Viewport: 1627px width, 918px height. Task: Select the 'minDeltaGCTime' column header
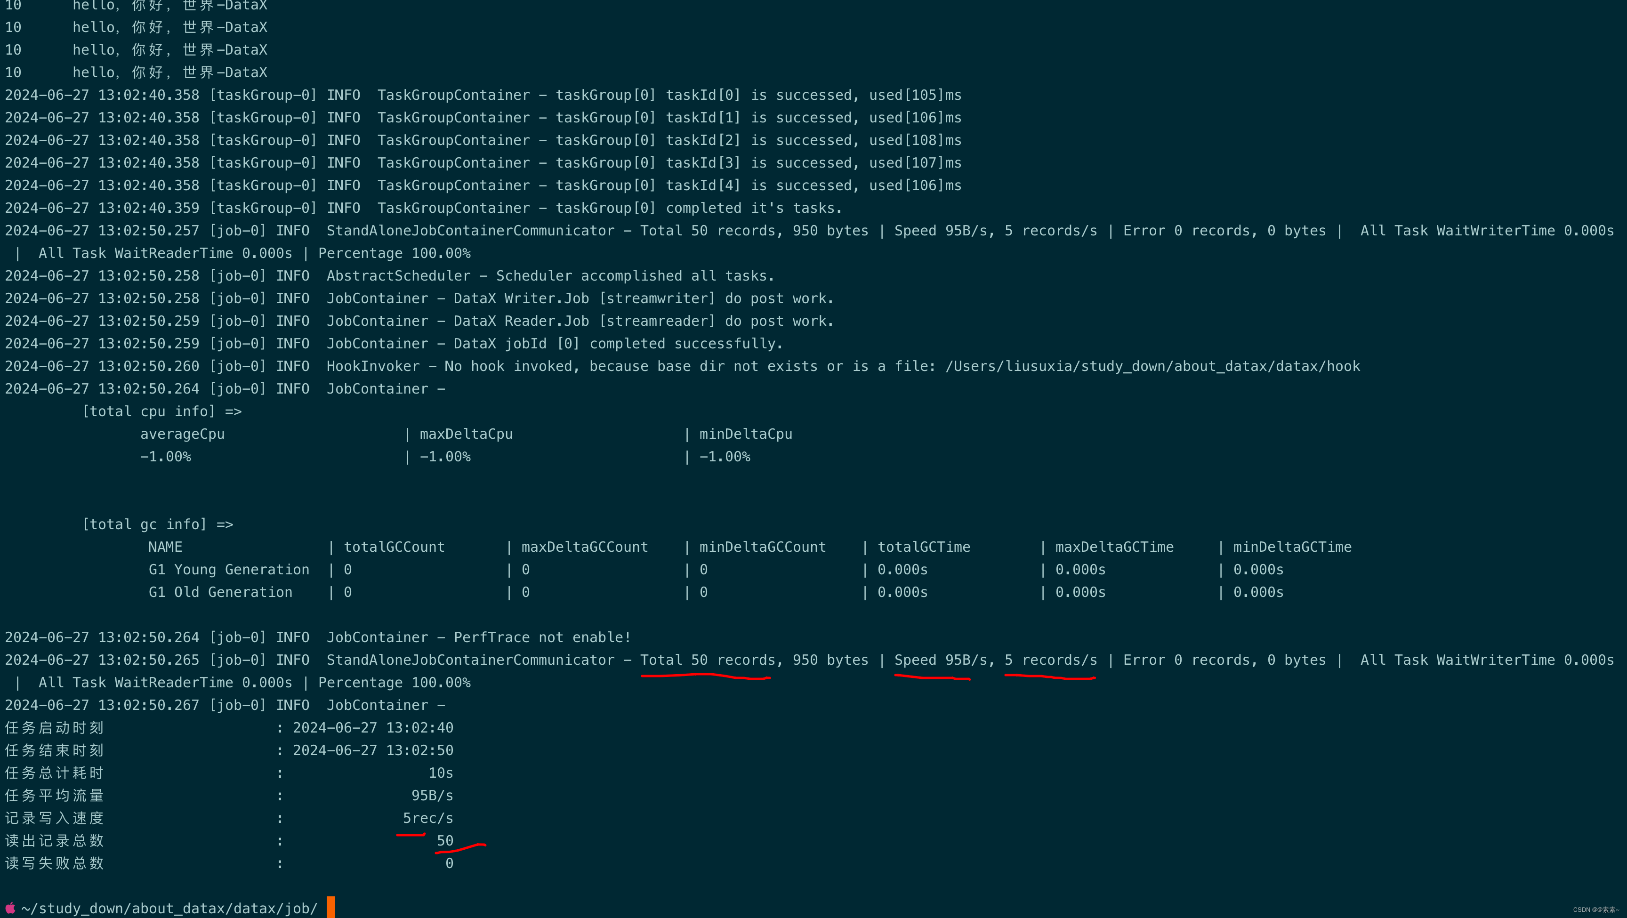click(x=1292, y=547)
